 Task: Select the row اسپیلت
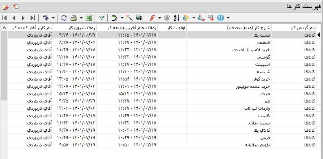(162, 64)
